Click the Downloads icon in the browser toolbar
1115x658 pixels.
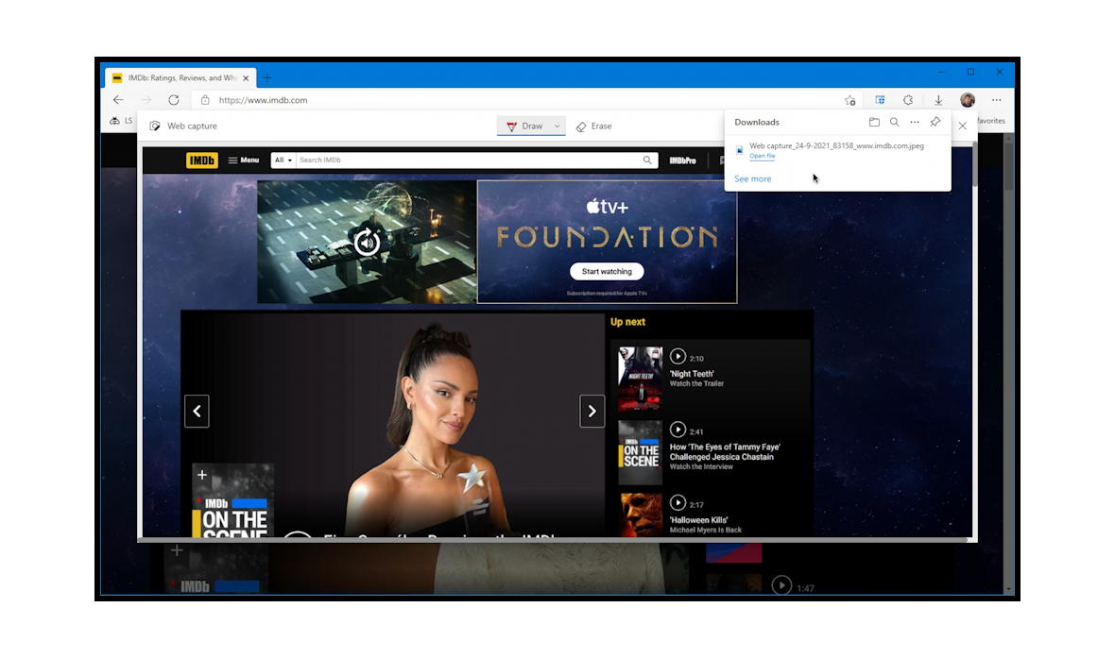(x=937, y=99)
